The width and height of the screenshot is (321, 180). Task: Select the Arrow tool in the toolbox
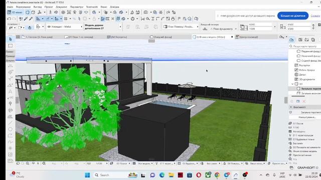tap(11, 39)
